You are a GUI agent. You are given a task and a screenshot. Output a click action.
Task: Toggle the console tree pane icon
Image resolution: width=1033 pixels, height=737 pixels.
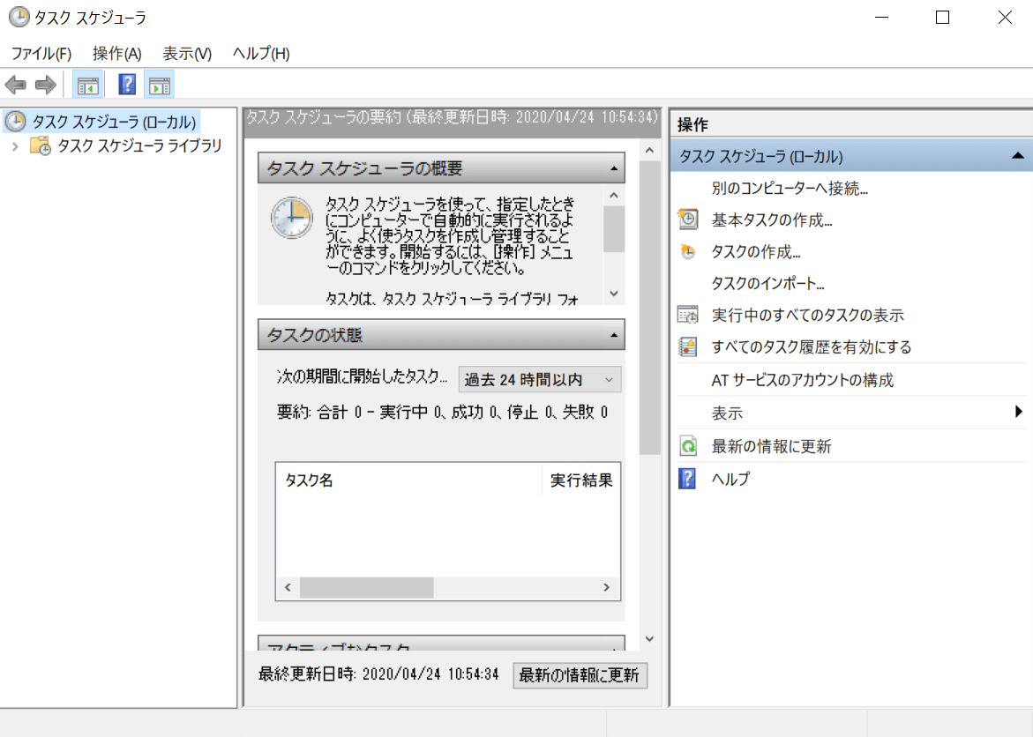pyautogui.click(x=87, y=85)
